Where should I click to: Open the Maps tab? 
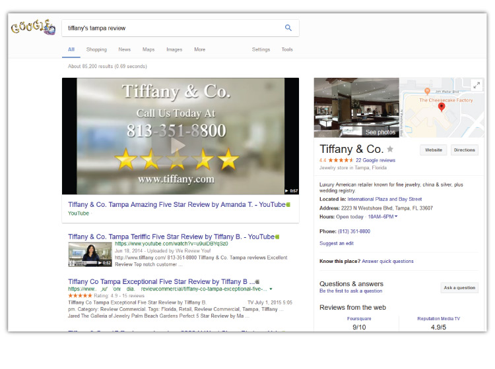(x=148, y=49)
